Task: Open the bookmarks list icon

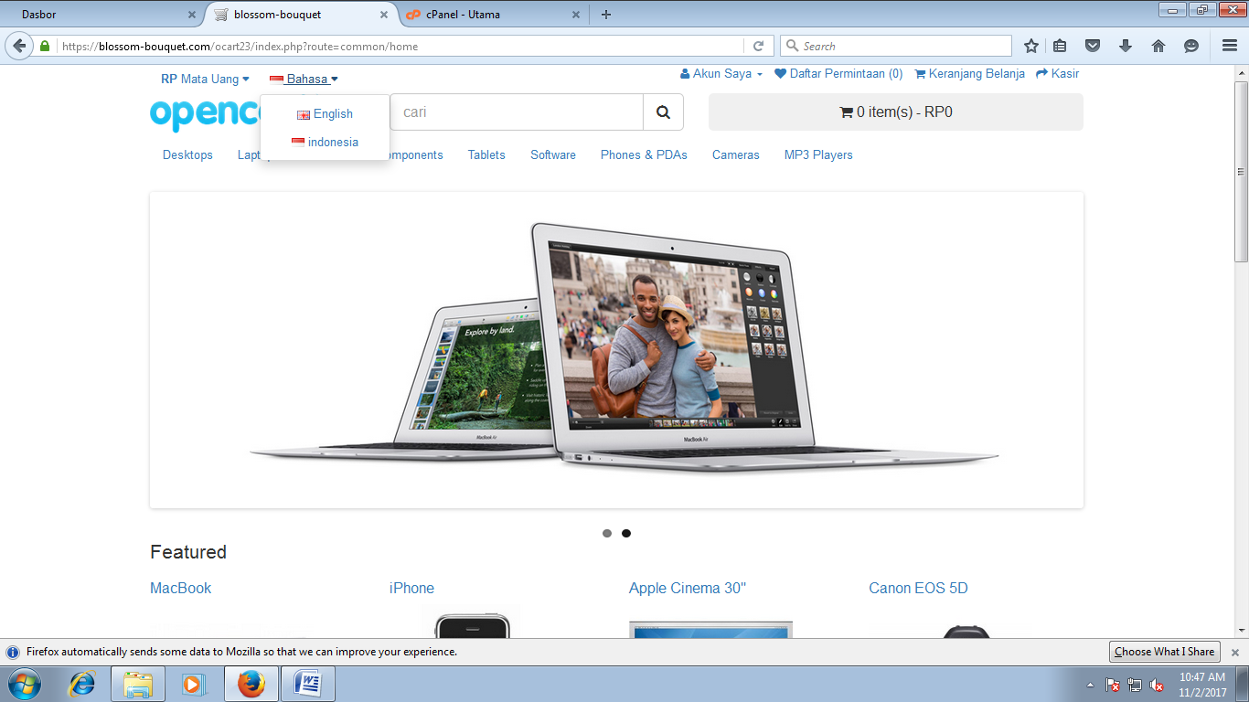Action: pyautogui.click(x=1060, y=46)
